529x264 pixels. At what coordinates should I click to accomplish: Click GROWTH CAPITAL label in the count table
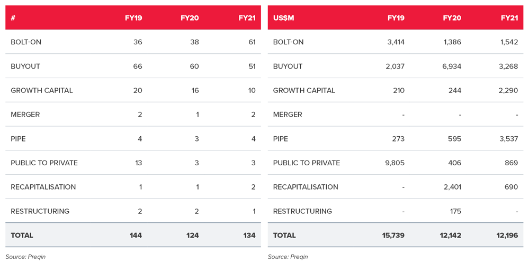[42, 90]
